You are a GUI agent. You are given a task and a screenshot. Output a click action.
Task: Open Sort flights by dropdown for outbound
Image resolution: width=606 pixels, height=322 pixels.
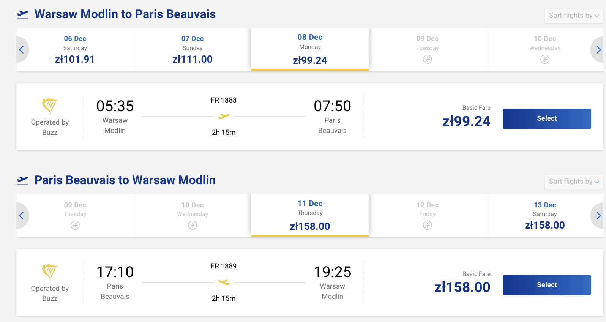[573, 16]
